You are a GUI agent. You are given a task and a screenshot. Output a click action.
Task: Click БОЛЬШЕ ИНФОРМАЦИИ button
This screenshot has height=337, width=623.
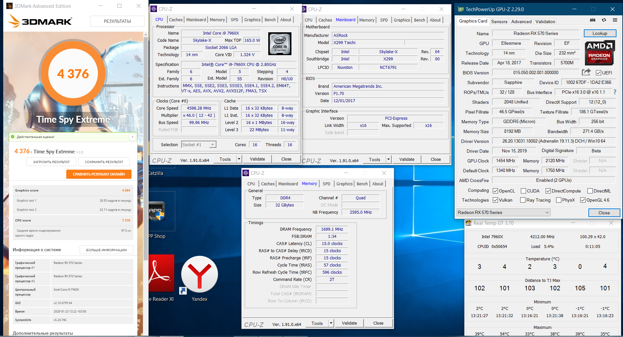pos(106,250)
